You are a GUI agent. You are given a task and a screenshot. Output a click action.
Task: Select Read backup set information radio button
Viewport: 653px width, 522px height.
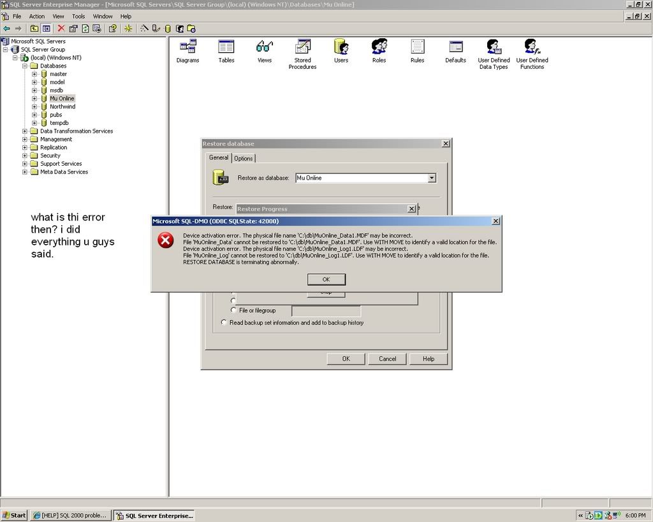(x=224, y=323)
